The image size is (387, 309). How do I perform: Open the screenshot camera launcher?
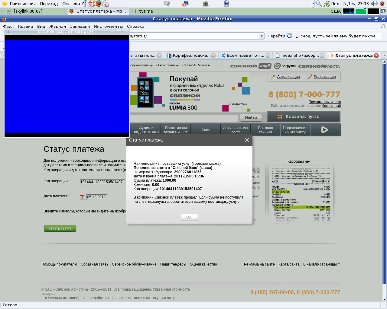click(x=206, y=4)
